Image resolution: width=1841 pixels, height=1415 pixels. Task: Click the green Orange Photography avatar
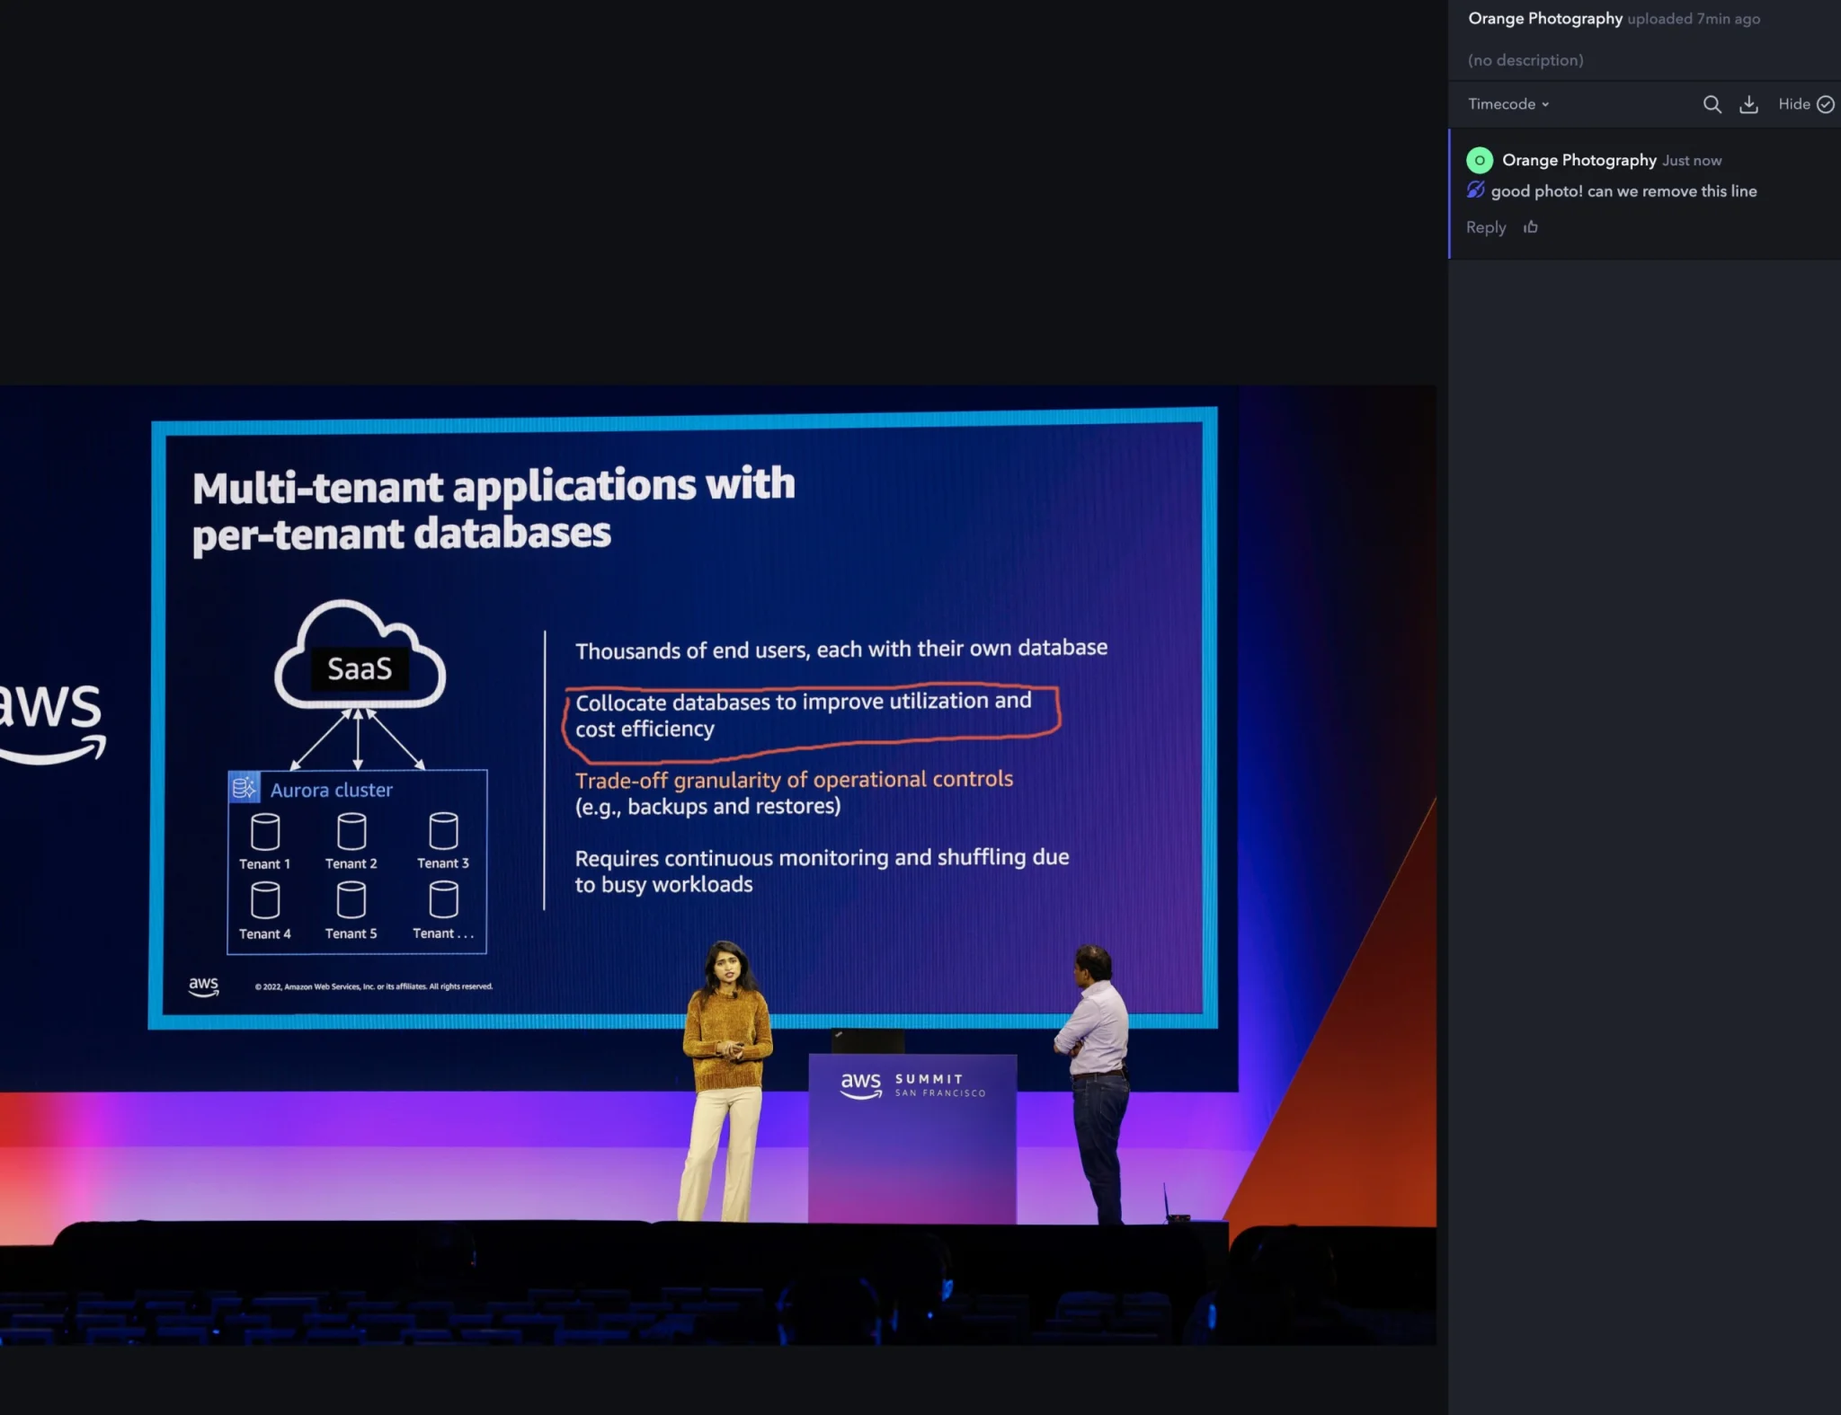pos(1480,160)
